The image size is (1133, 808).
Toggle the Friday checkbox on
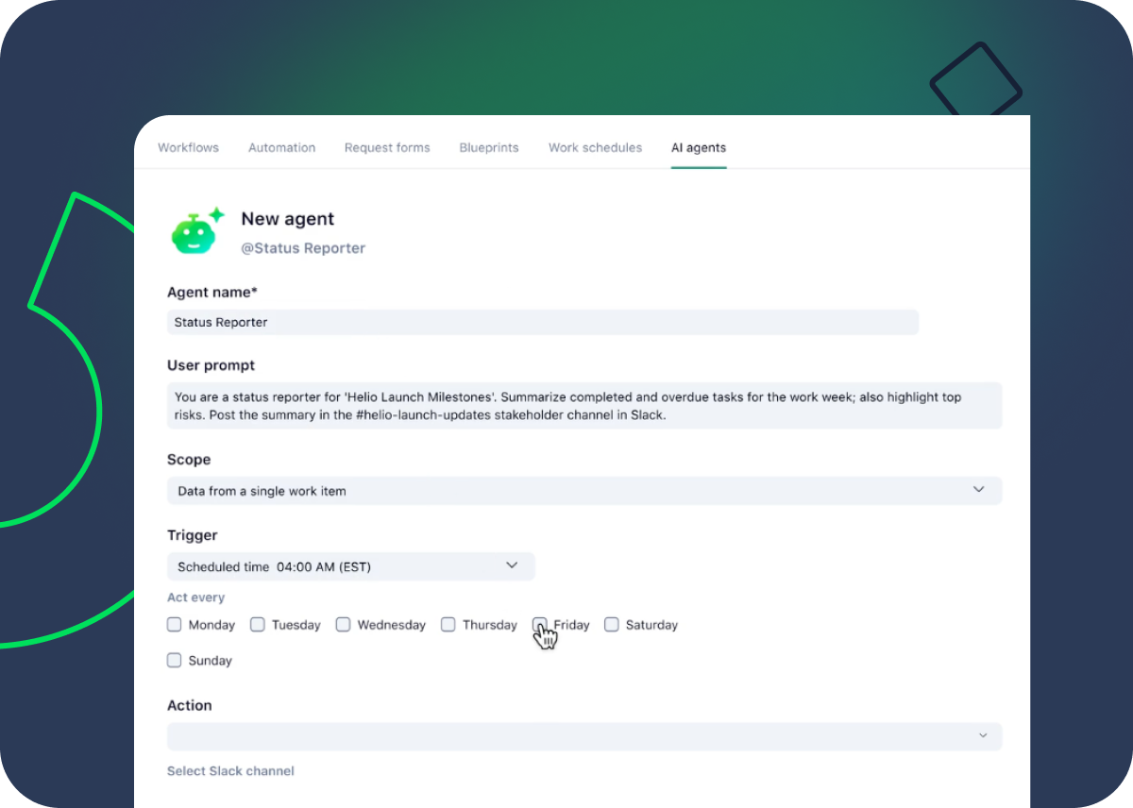click(539, 624)
